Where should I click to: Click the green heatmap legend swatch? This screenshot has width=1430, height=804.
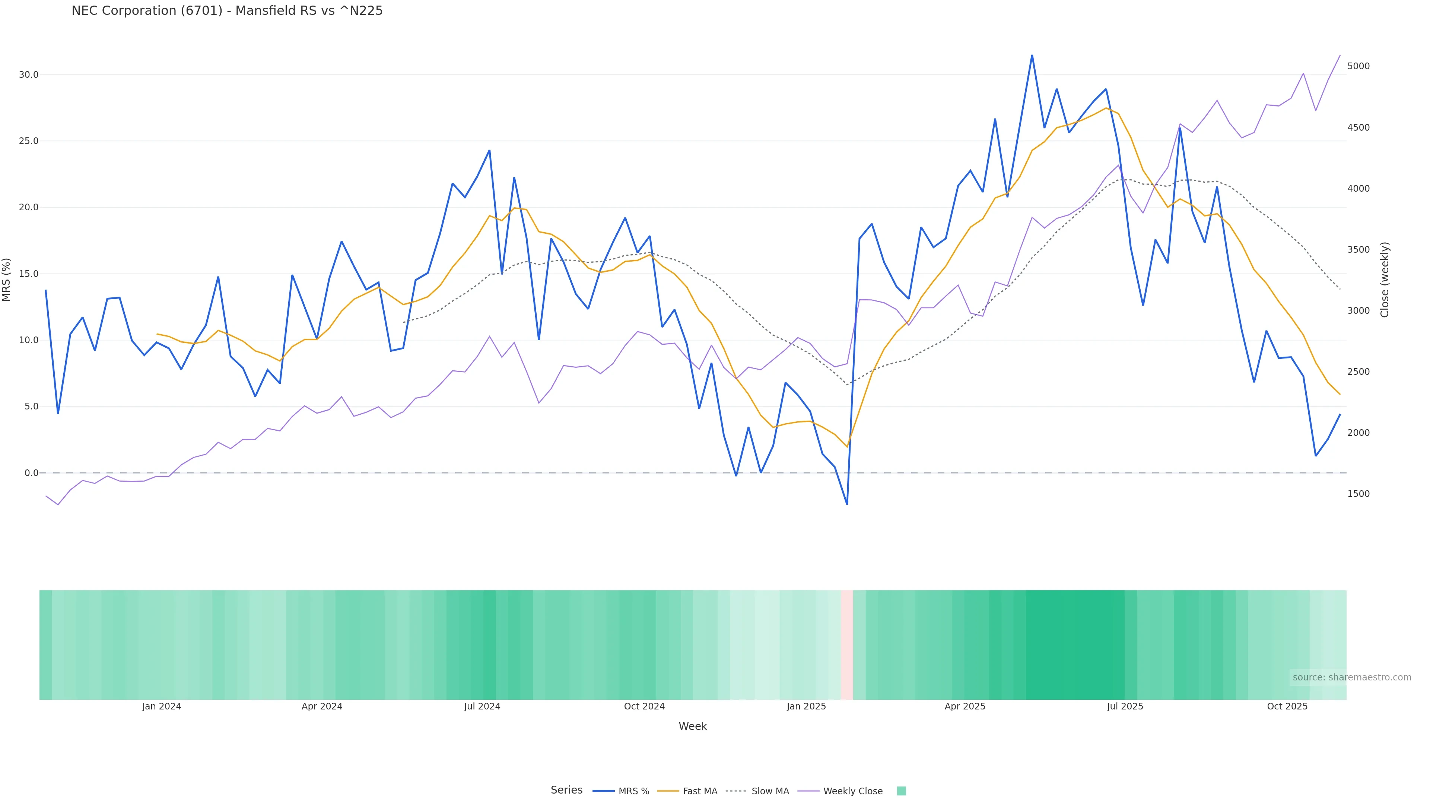[901, 791]
